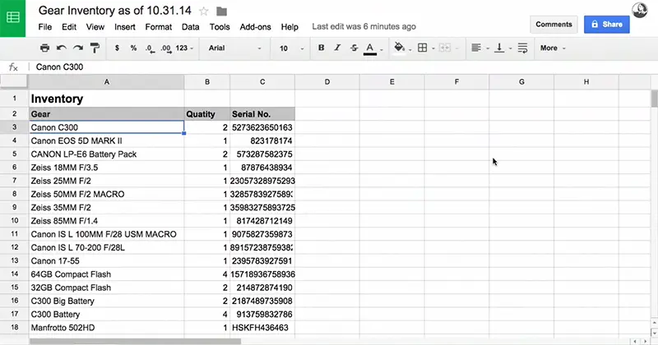This screenshot has width=658, height=345.
Task: Open the Data menu
Action: pos(190,27)
